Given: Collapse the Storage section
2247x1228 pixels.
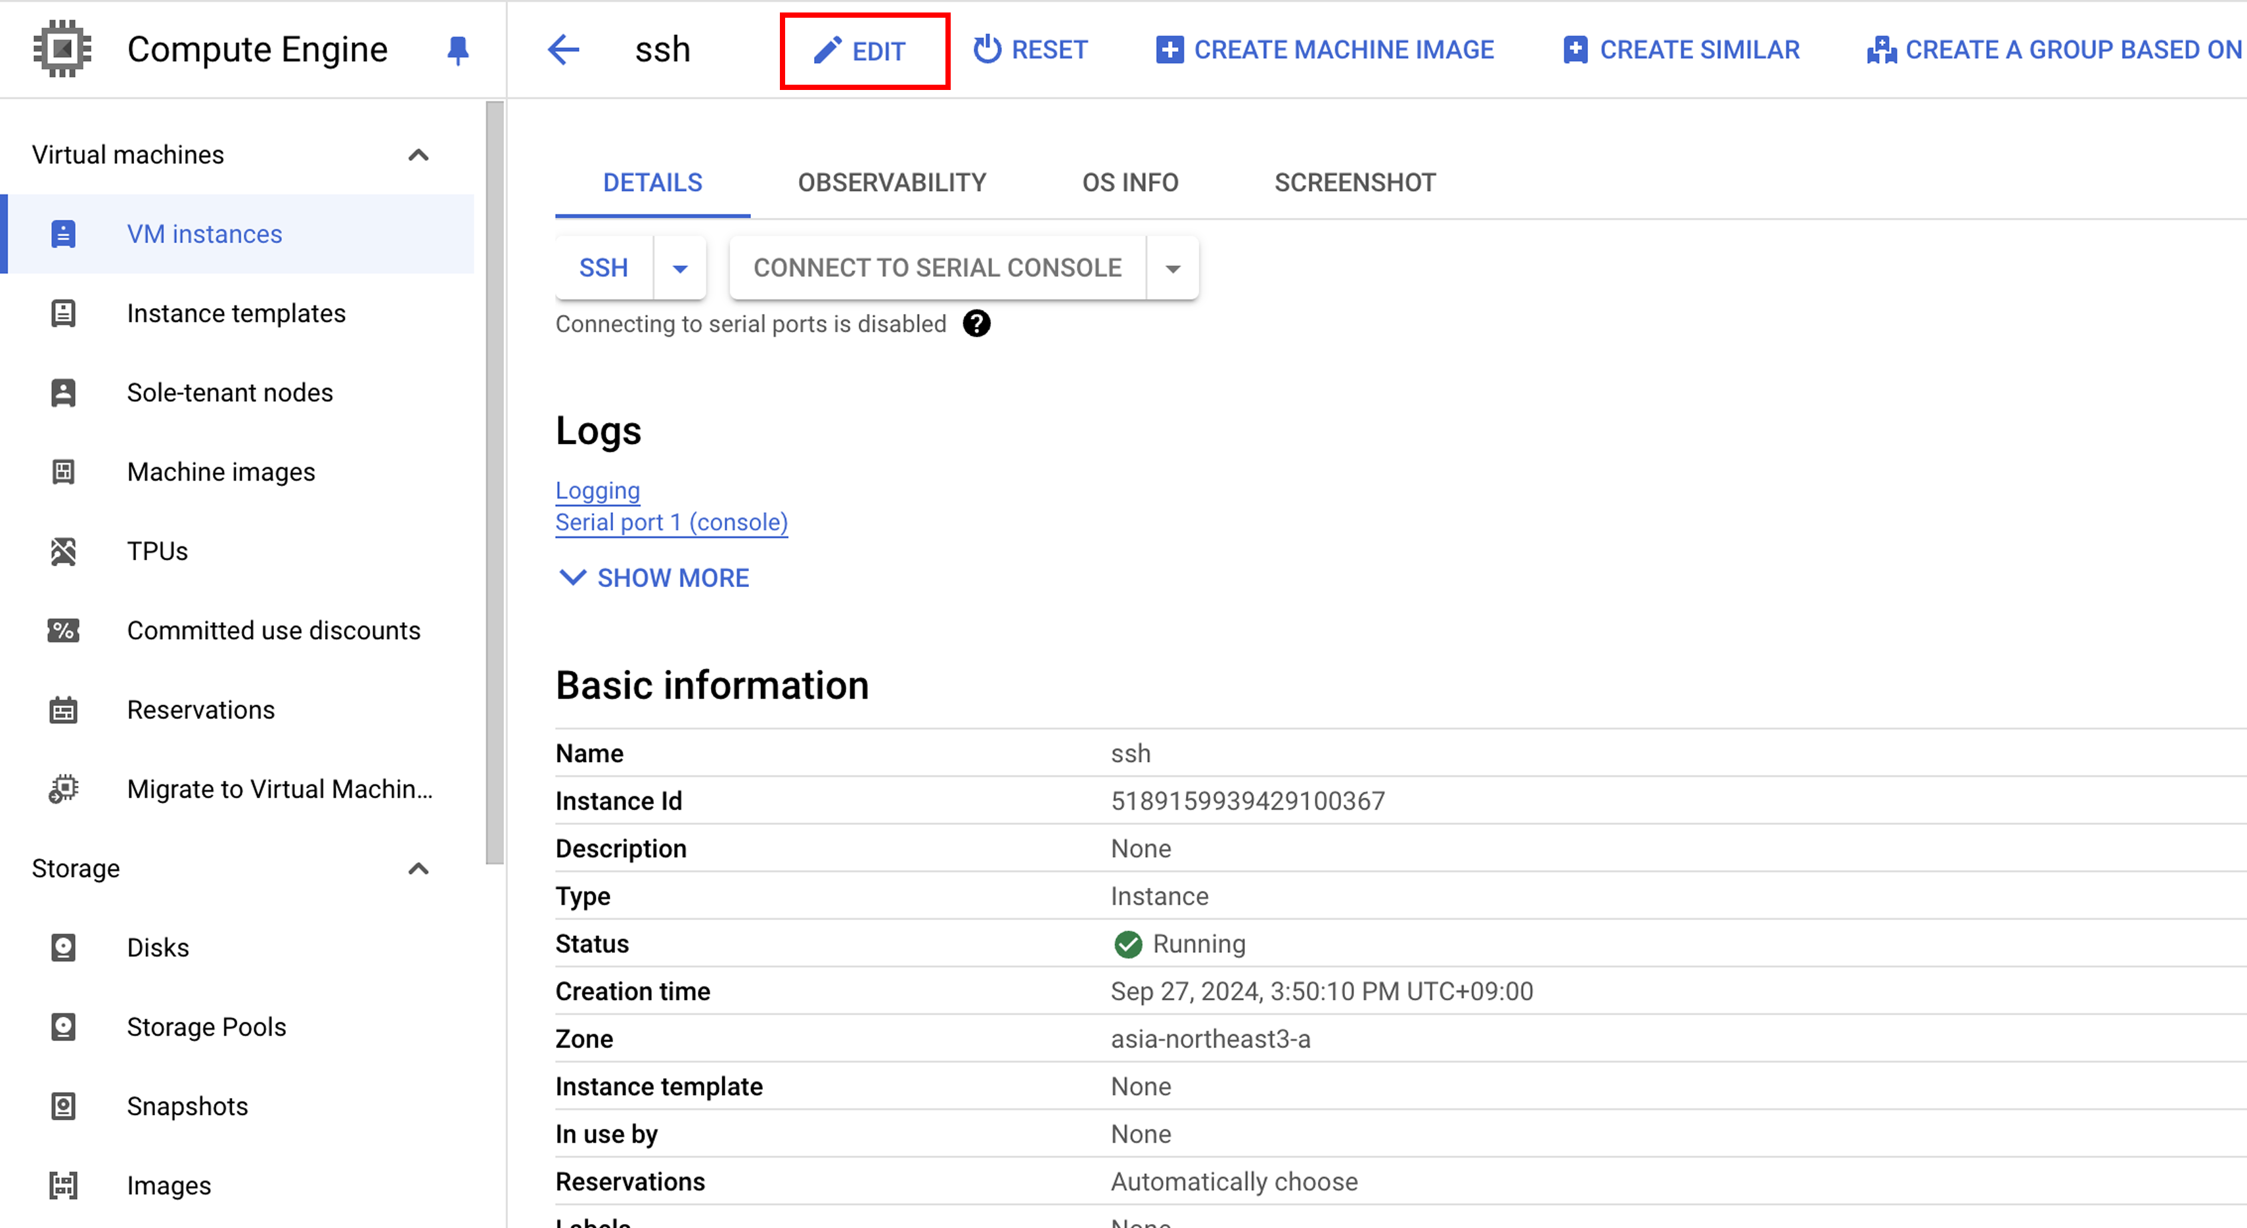Looking at the screenshot, I should 419,869.
